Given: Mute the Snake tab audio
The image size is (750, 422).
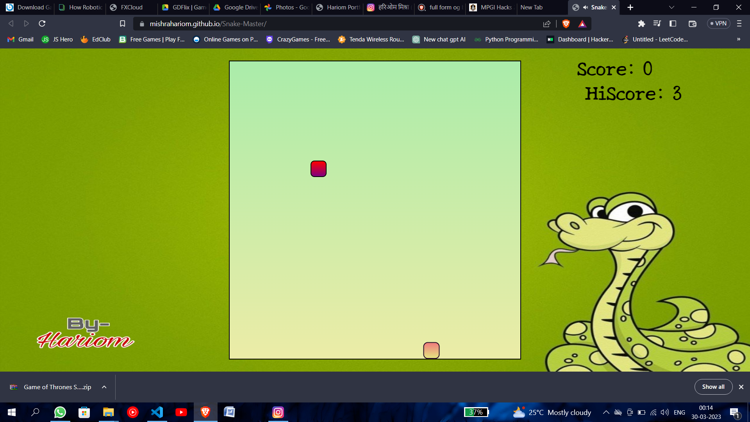Looking at the screenshot, I should [x=586, y=7].
